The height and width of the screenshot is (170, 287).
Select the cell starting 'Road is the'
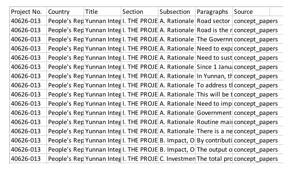tap(214, 30)
